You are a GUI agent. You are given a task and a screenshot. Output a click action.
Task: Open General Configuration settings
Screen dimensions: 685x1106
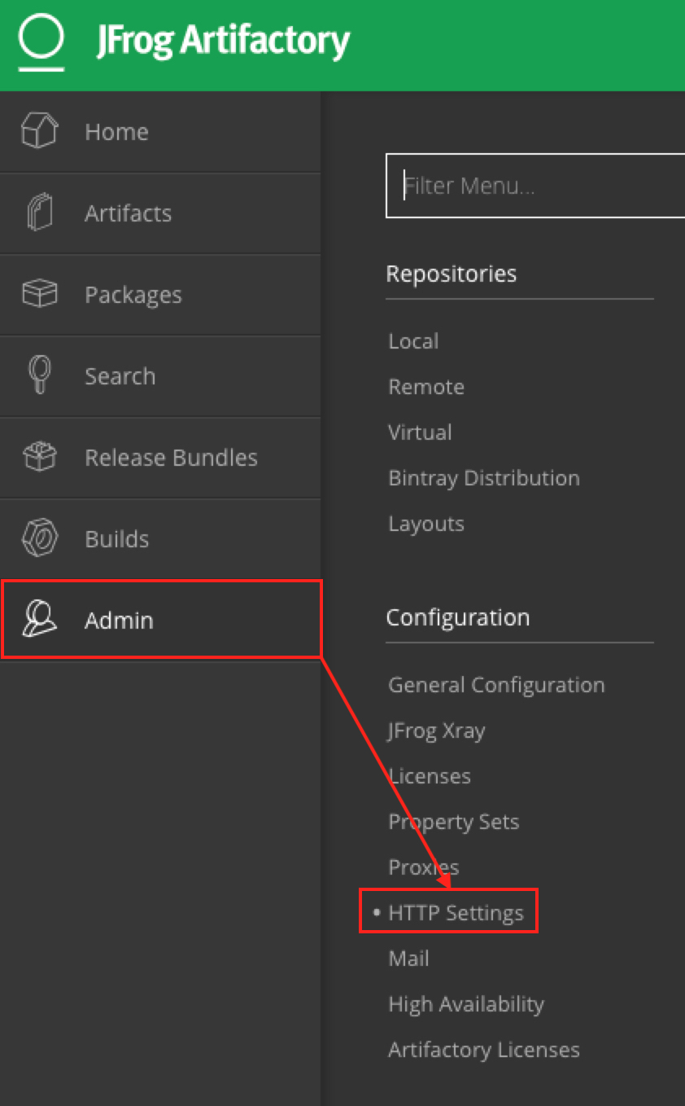coord(496,685)
